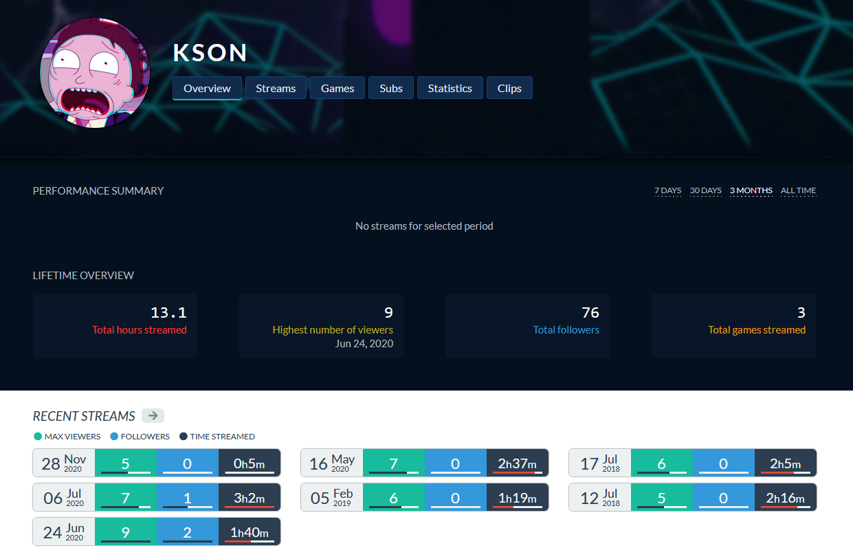
Task: Click time streamed 3h2m cell
Action: click(x=250, y=497)
